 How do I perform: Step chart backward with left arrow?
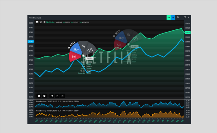point(52,96)
